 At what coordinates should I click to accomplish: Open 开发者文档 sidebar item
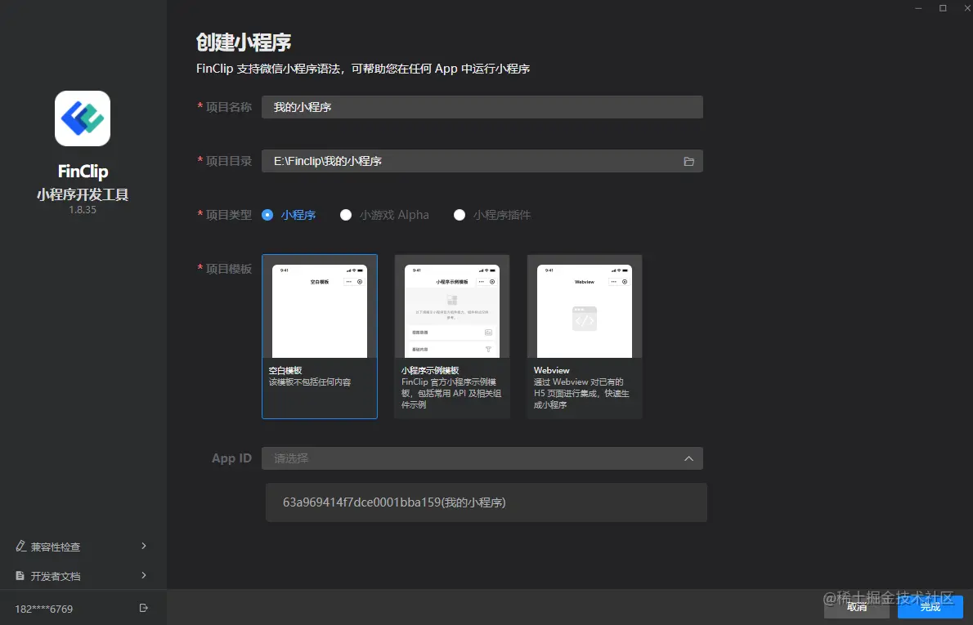(83, 576)
